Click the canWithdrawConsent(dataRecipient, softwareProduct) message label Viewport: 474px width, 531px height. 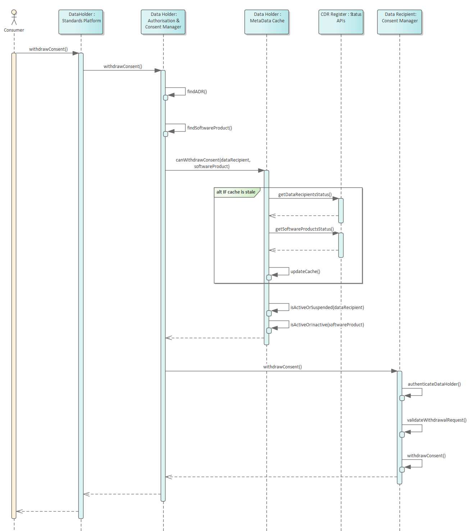pyautogui.click(x=213, y=163)
